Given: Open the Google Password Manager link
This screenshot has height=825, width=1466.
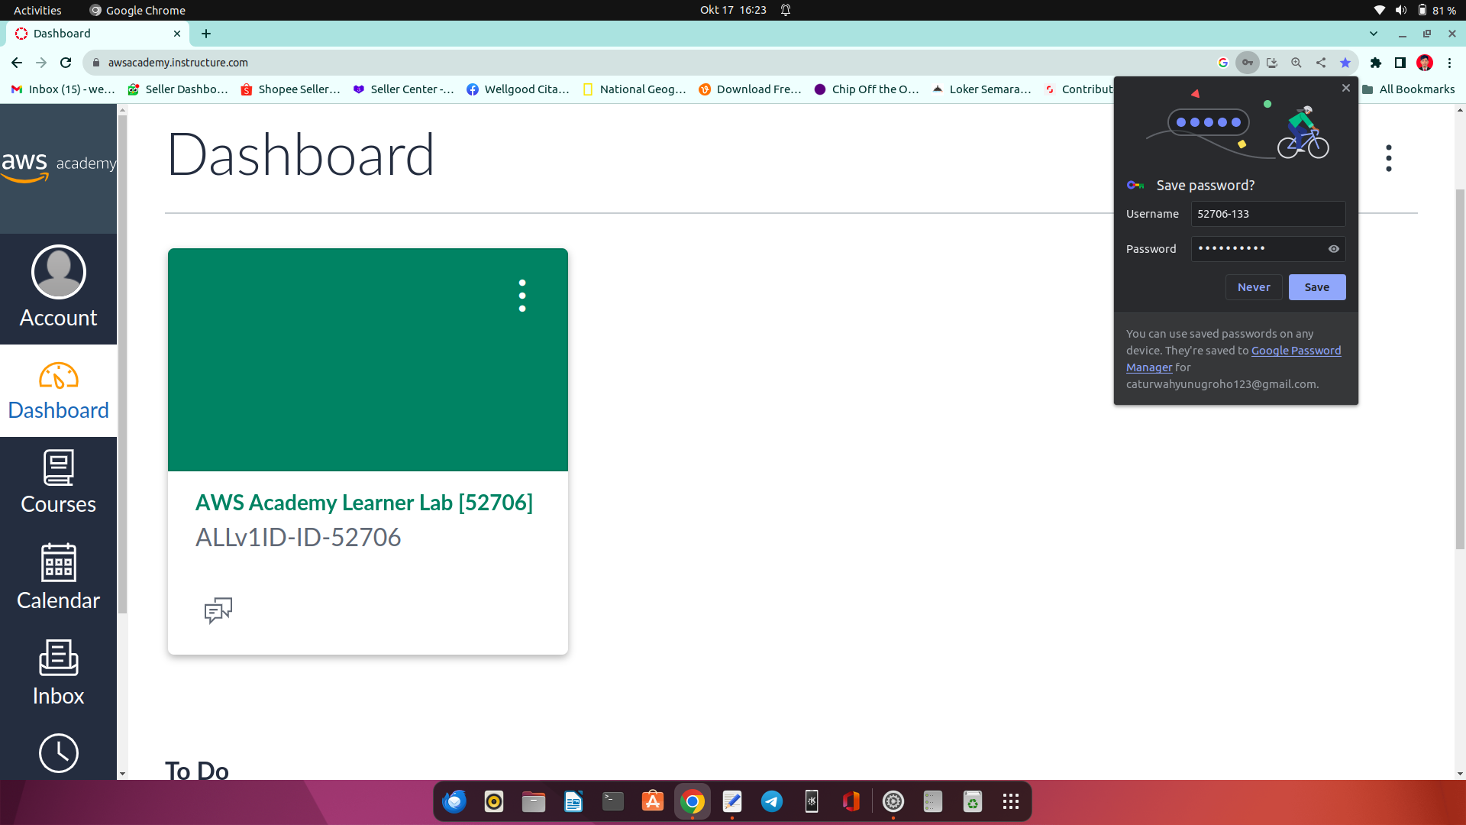Looking at the screenshot, I should coord(1296,351).
